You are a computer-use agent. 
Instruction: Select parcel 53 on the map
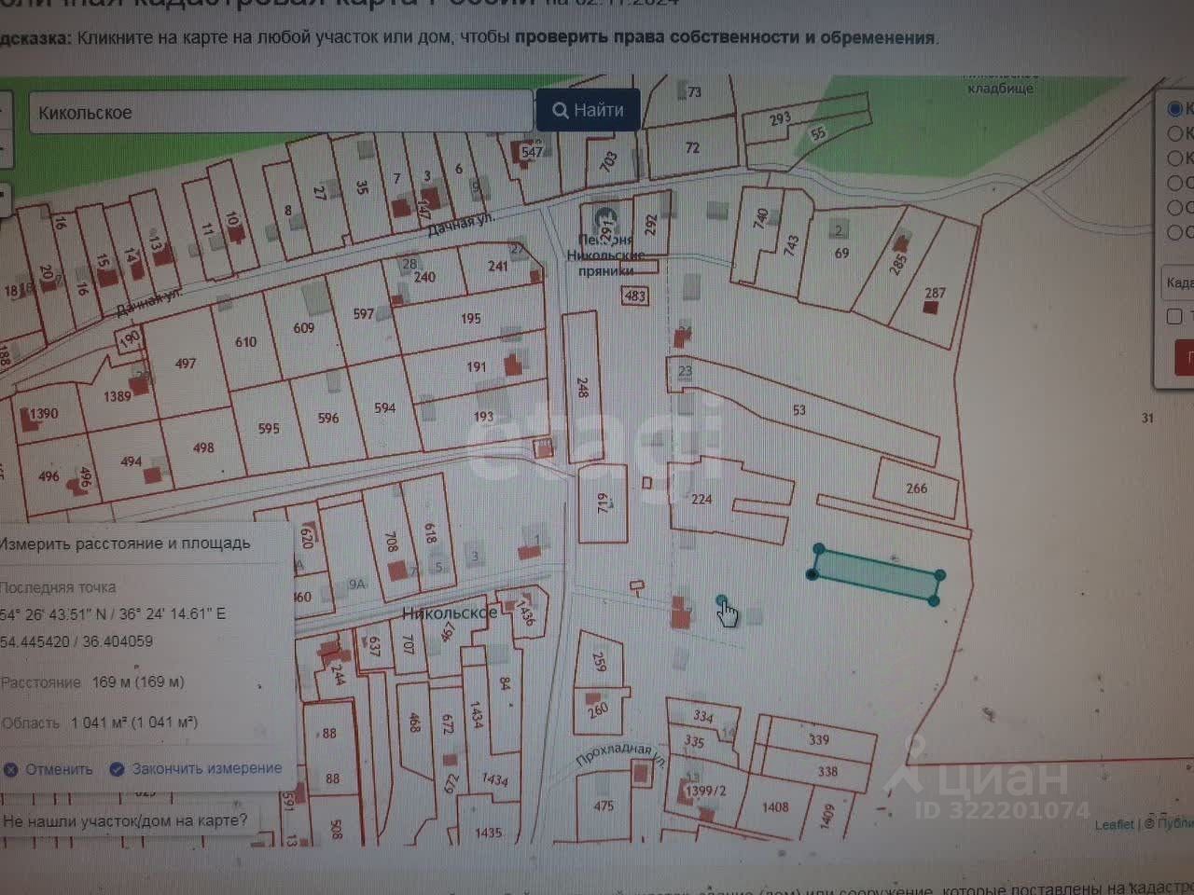click(x=798, y=410)
